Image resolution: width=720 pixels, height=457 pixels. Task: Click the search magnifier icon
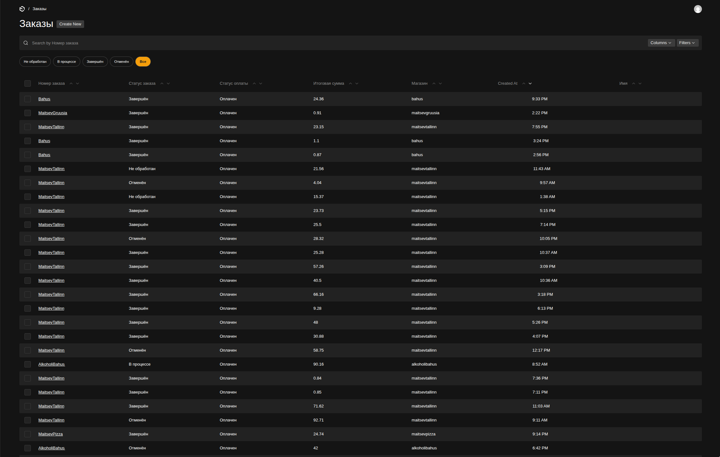click(x=26, y=43)
